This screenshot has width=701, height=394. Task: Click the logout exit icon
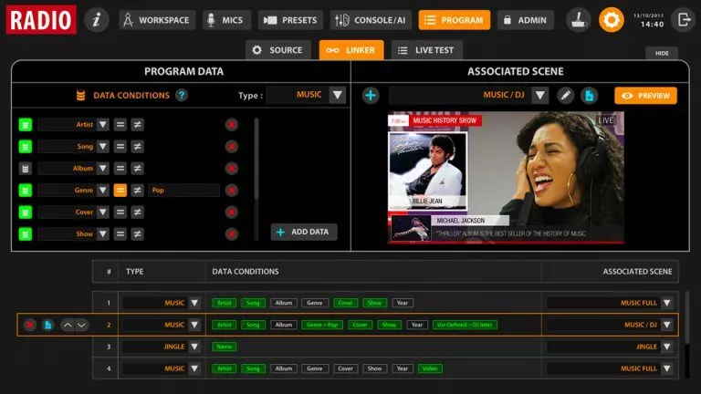681,19
